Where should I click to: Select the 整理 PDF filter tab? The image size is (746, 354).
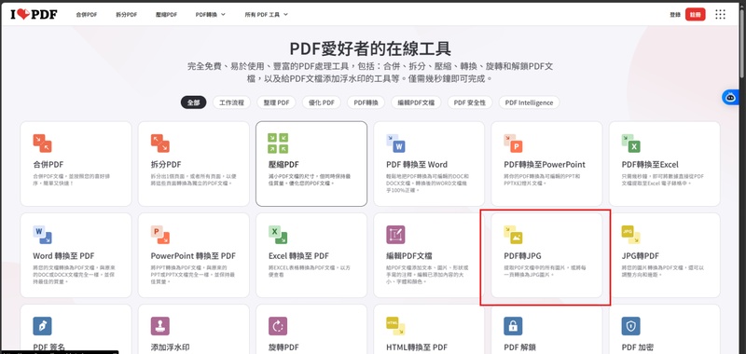coord(276,102)
